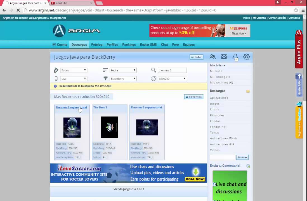Open the friends icon in header

[x=212, y=57]
